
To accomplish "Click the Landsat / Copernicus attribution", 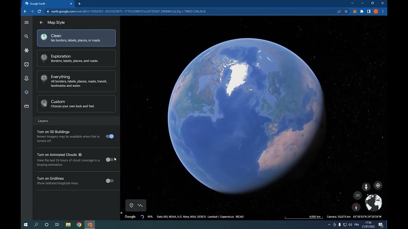I will pos(221,217).
